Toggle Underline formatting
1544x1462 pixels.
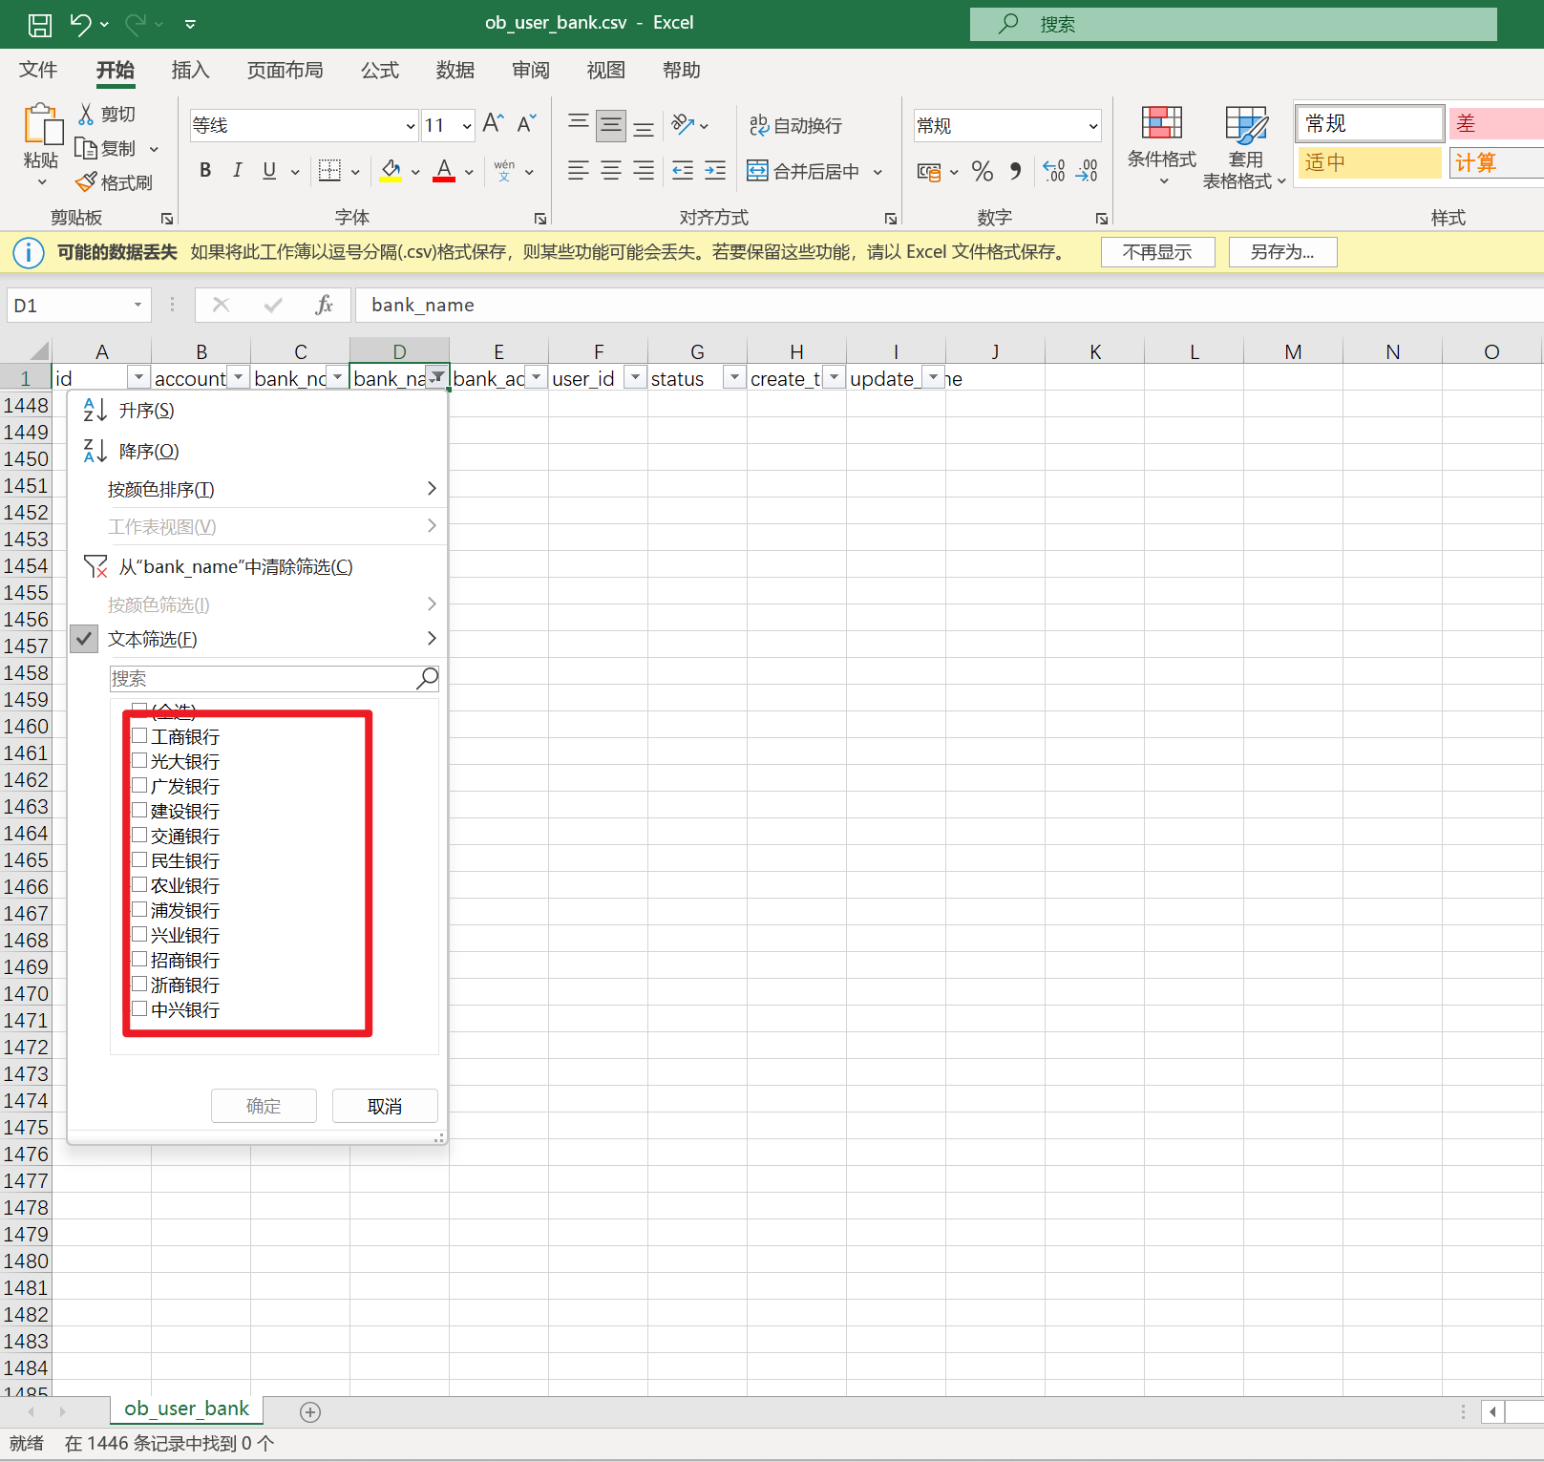(269, 171)
